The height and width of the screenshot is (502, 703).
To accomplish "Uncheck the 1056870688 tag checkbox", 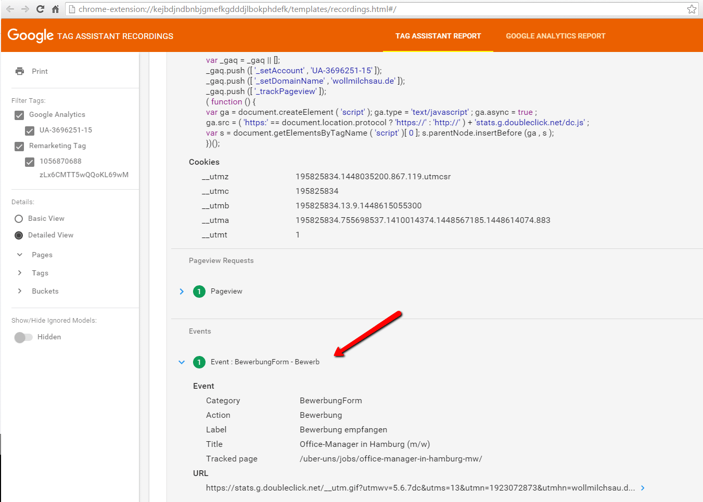I will point(30,162).
